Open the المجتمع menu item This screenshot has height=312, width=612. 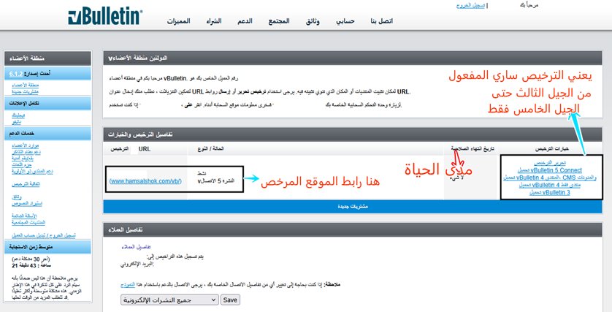(x=279, y=21)
